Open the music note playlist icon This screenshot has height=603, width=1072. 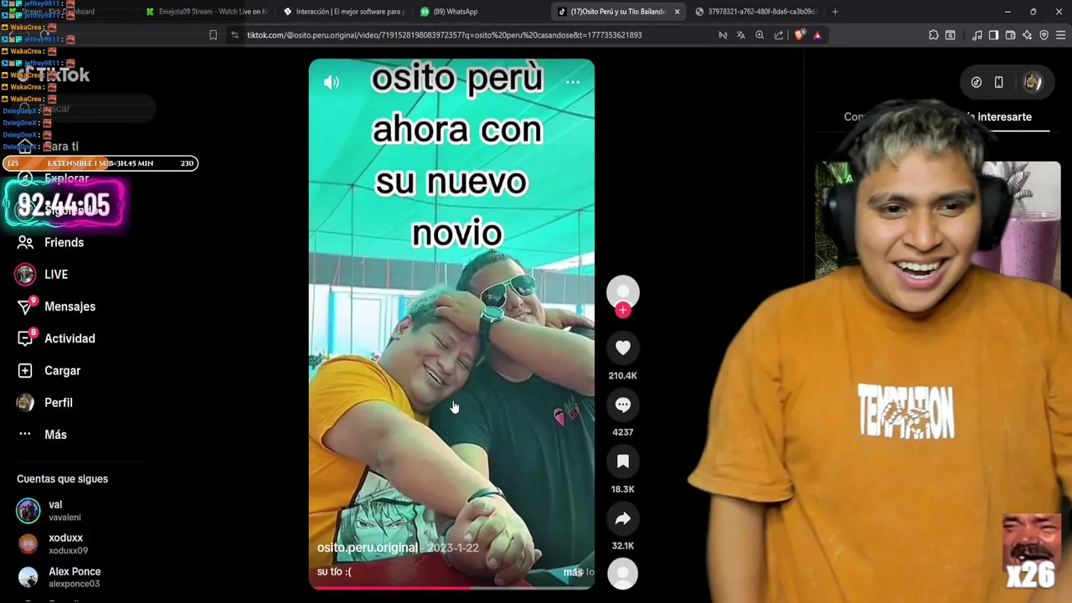(x=977, y=35)
